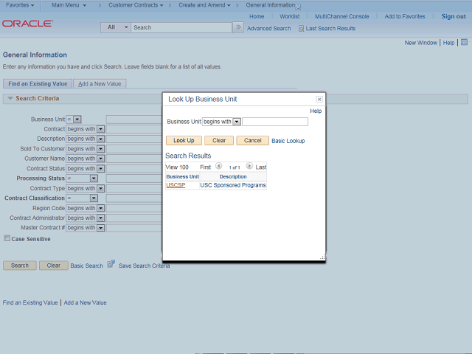Open the Contract Status operator dropdown
Image resolution: width=472 pixels, height=354 pixels.
coord(101,169)
